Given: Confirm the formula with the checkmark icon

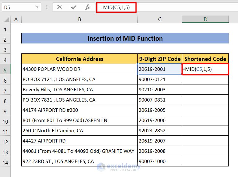Looking at the screenshot, I should pyautogui.click(x=74, y=7).
